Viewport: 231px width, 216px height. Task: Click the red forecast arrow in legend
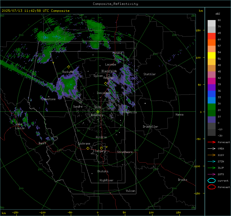pyautogui.click(x=211, y=142)
